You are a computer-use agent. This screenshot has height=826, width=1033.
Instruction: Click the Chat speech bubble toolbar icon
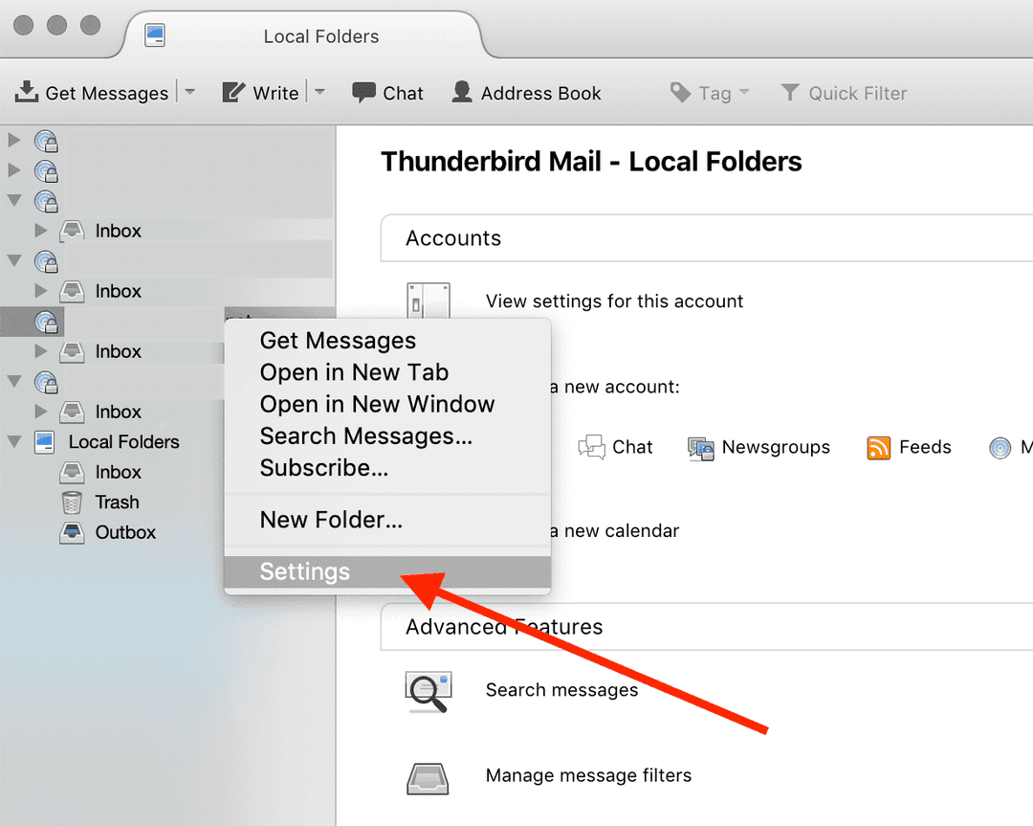click(363, 92)
